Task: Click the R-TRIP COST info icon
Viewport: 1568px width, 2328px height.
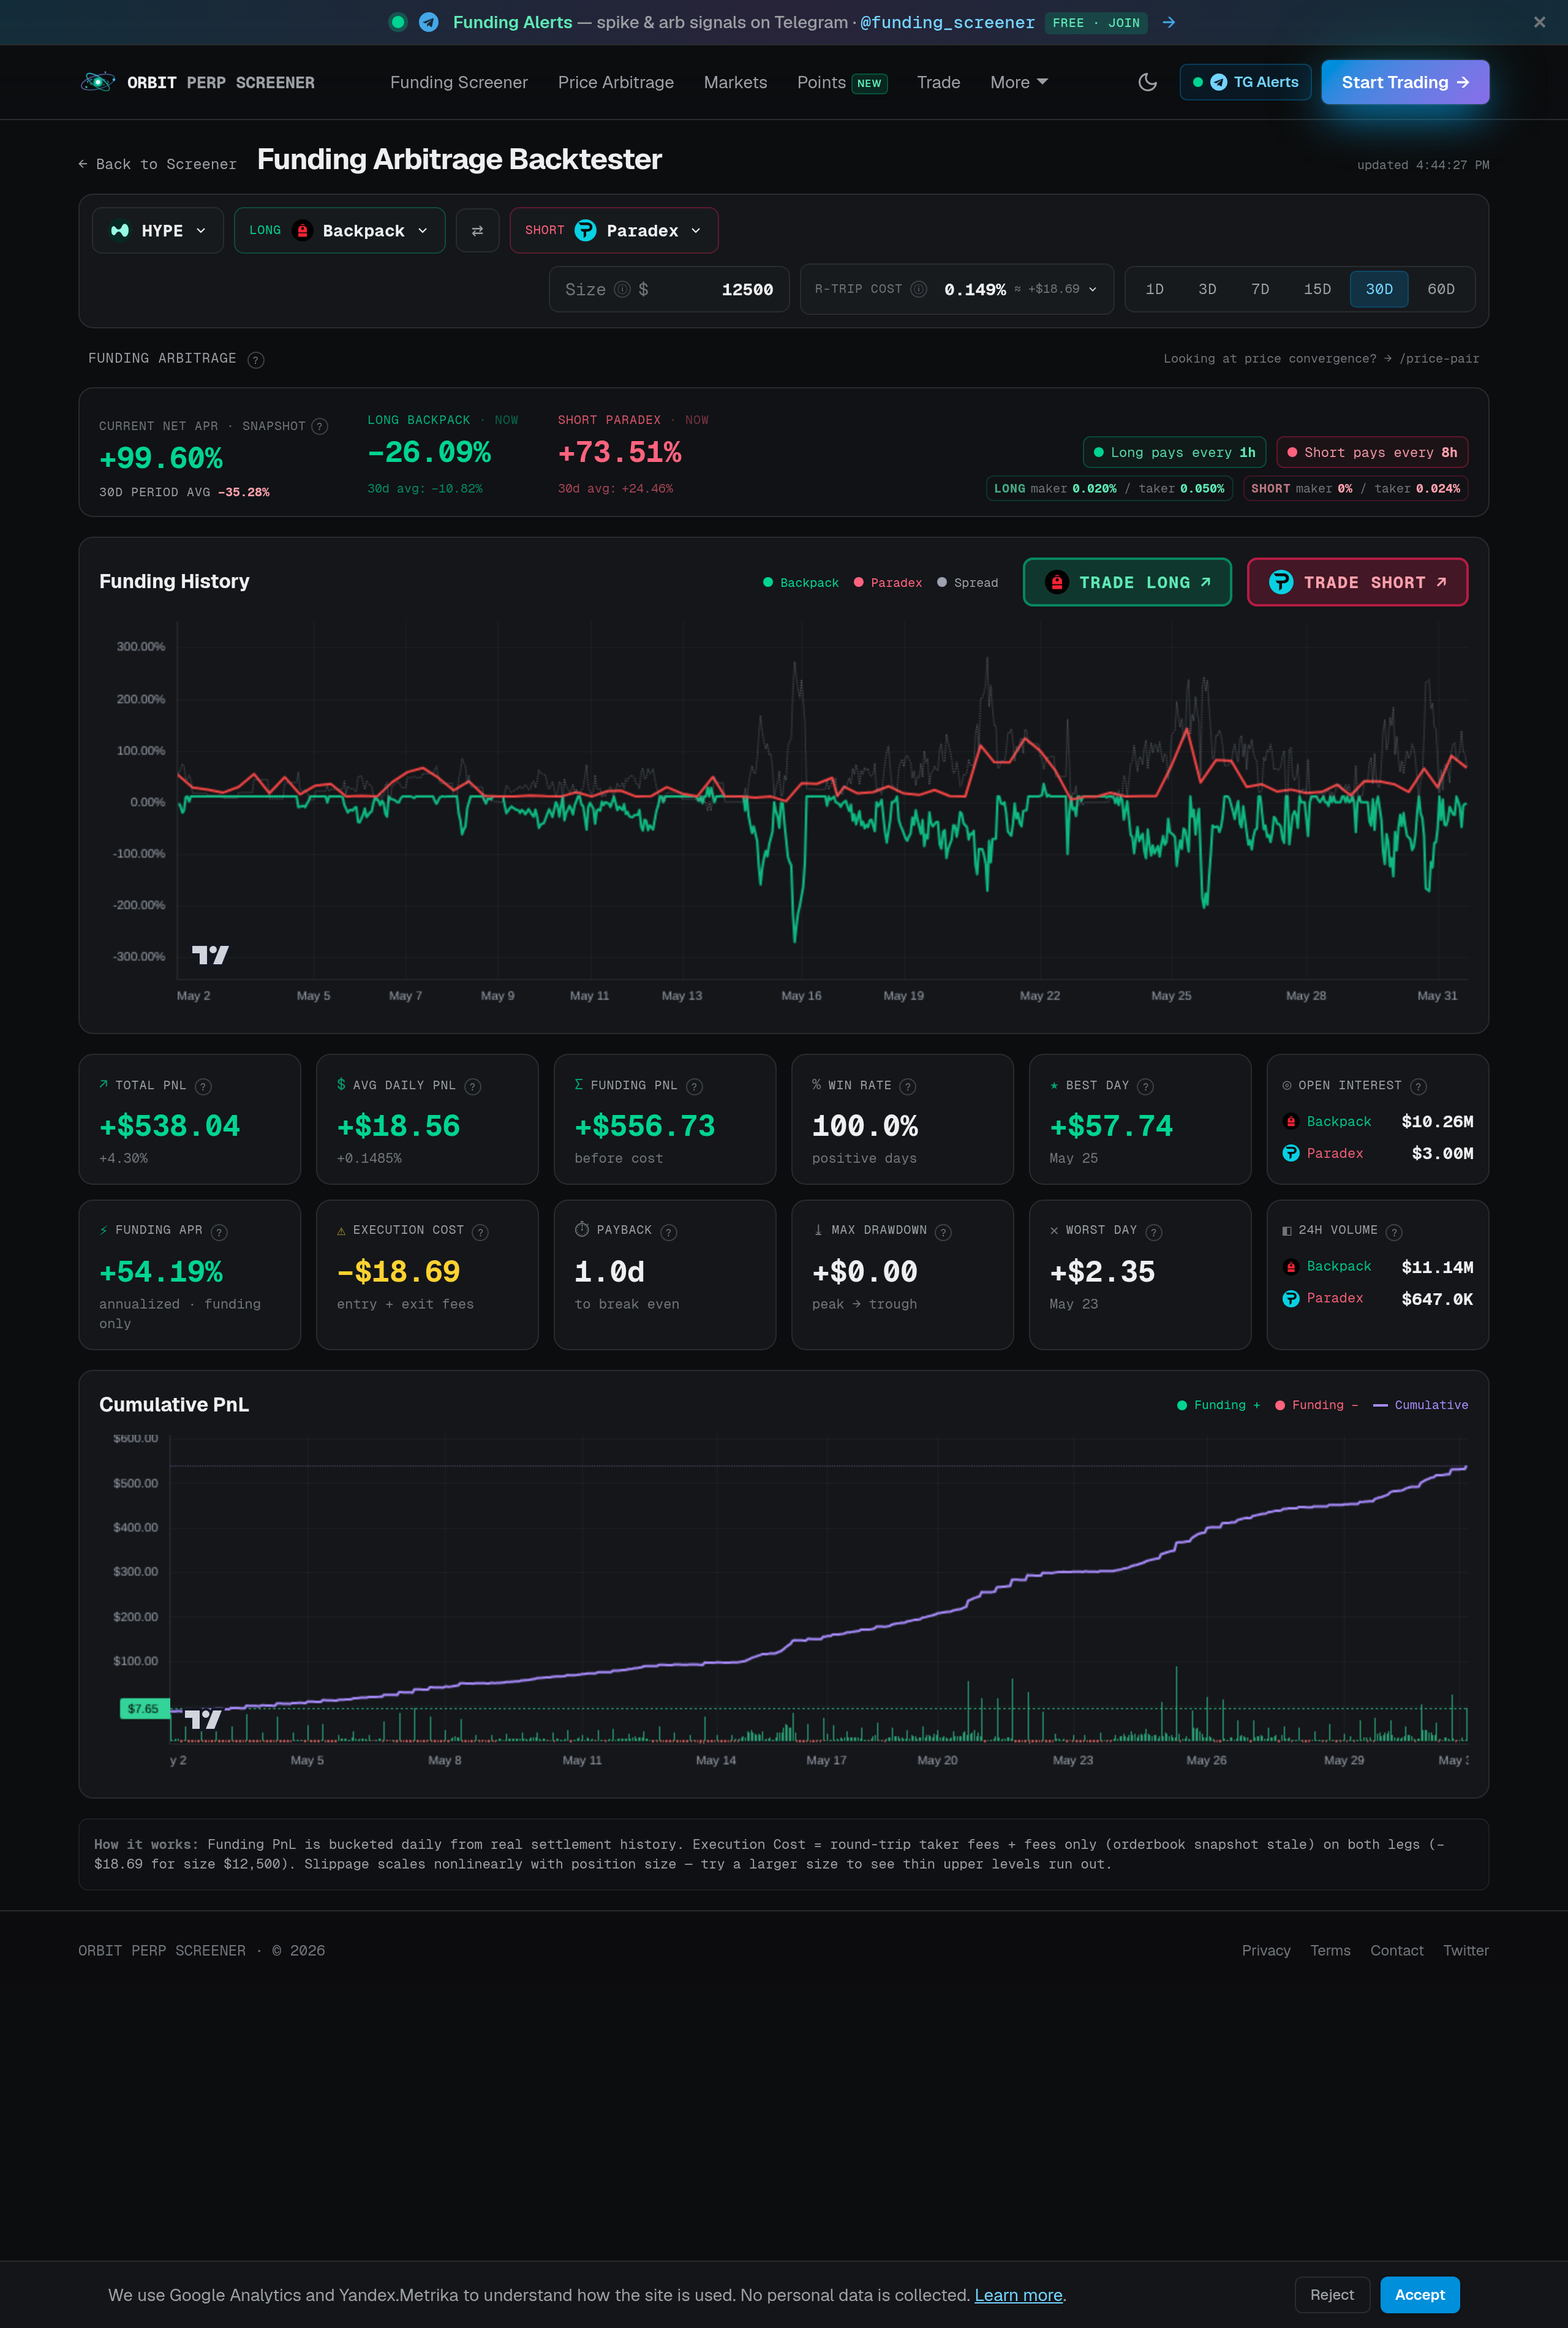Action: click(x=918, y=289)
